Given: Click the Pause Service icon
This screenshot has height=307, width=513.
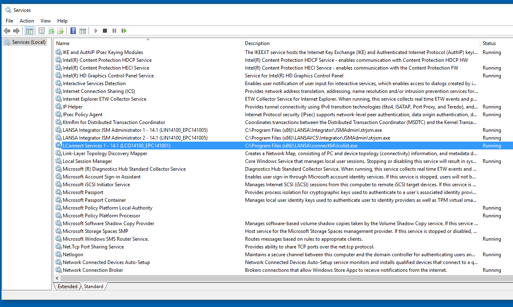Looking at the screenshot, I should coord(114,31).
